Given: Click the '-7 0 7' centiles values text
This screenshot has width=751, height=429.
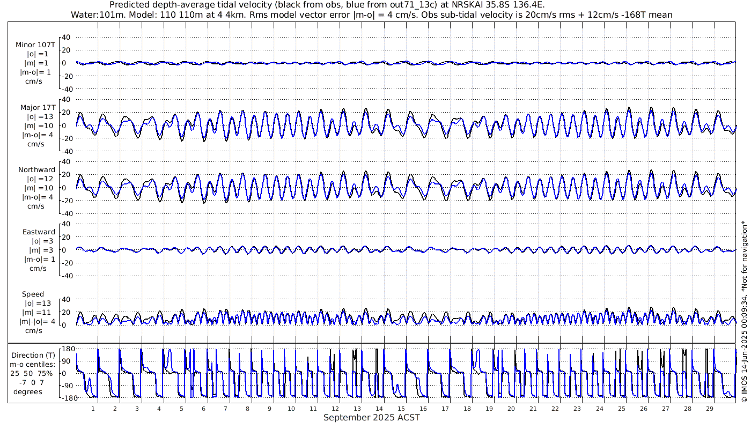Looking at the screenshot, I should click(33, 382).
